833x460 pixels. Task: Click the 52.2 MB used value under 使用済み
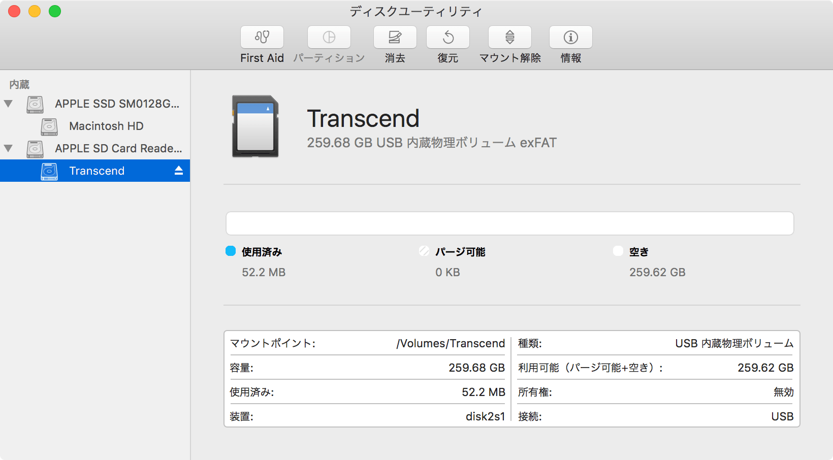[264, 272]
